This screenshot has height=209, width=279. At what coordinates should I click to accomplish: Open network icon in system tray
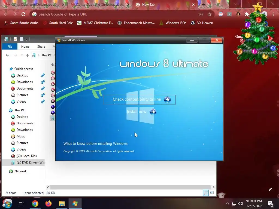234,204
